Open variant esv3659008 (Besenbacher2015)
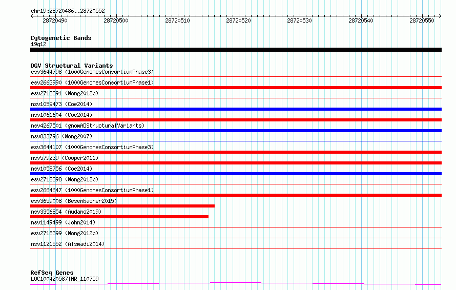 (74, 201)
